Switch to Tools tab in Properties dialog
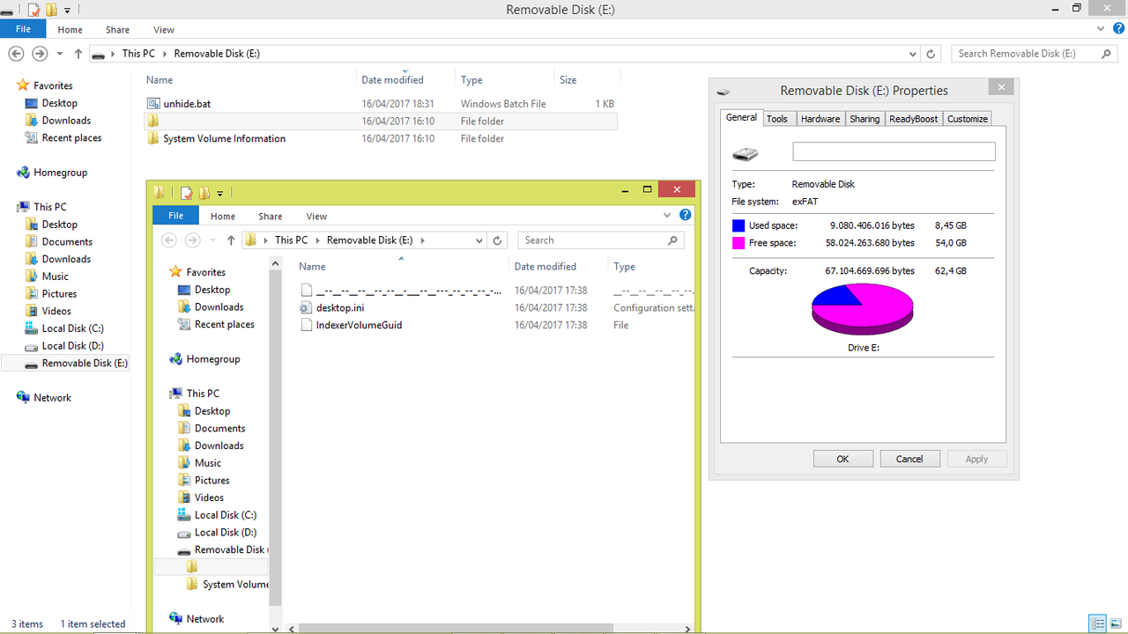The image size is (1128, 634). (777, 119)
